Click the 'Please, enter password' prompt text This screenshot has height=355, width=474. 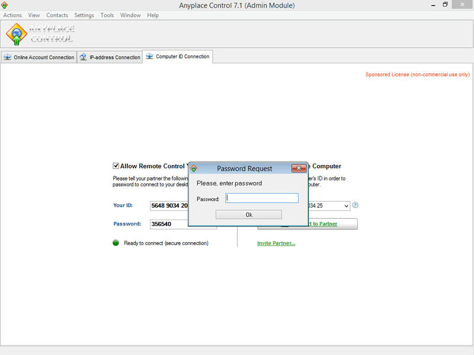[229, 183]
